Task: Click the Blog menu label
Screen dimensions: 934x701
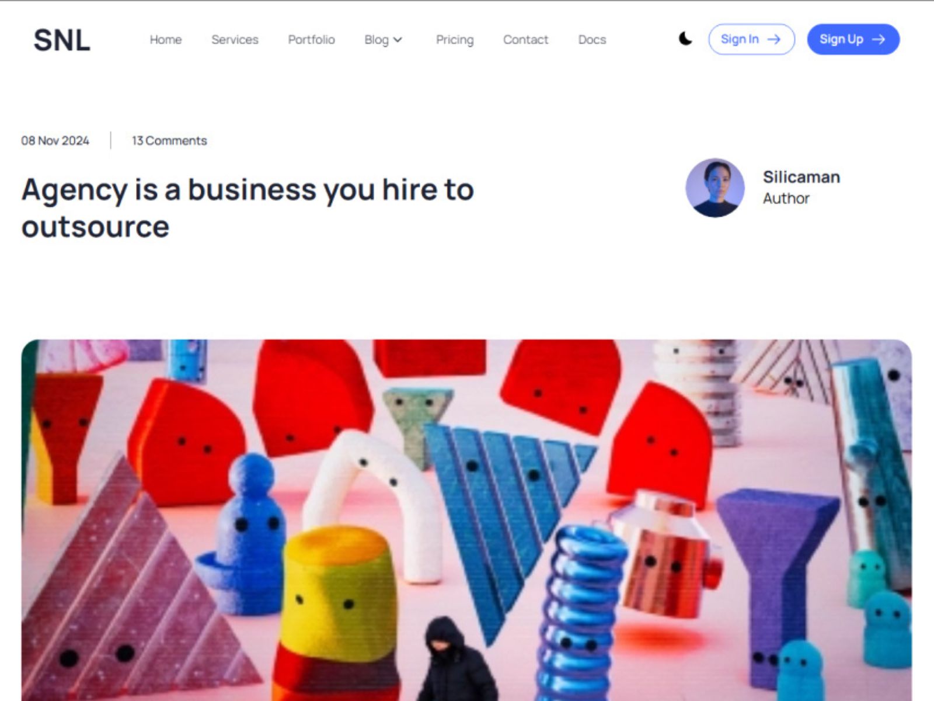Action: [x=377, y=40]
